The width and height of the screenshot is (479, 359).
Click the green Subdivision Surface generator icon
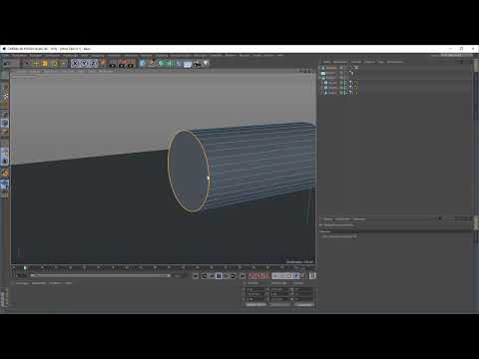tap(163, 63)
